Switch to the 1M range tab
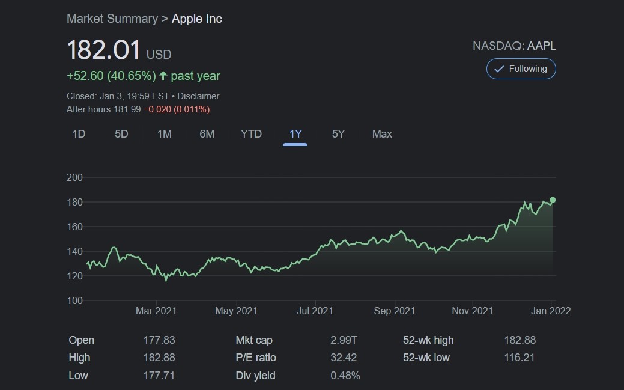The width and height of the screenshot is (624, 390). click(x=165, y=134)
